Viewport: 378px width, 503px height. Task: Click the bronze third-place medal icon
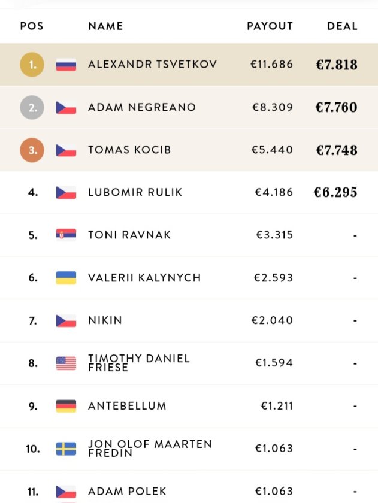(x=32, y=150)
